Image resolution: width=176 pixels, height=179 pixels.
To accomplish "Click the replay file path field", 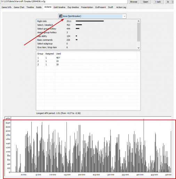I will click(64, 2).
